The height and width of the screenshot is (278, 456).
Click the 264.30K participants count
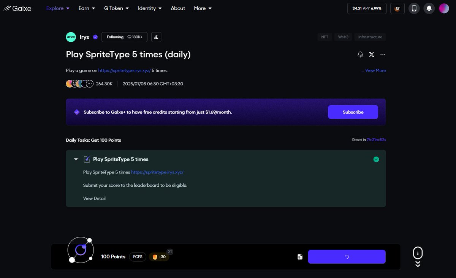click(x=104, y=84)
